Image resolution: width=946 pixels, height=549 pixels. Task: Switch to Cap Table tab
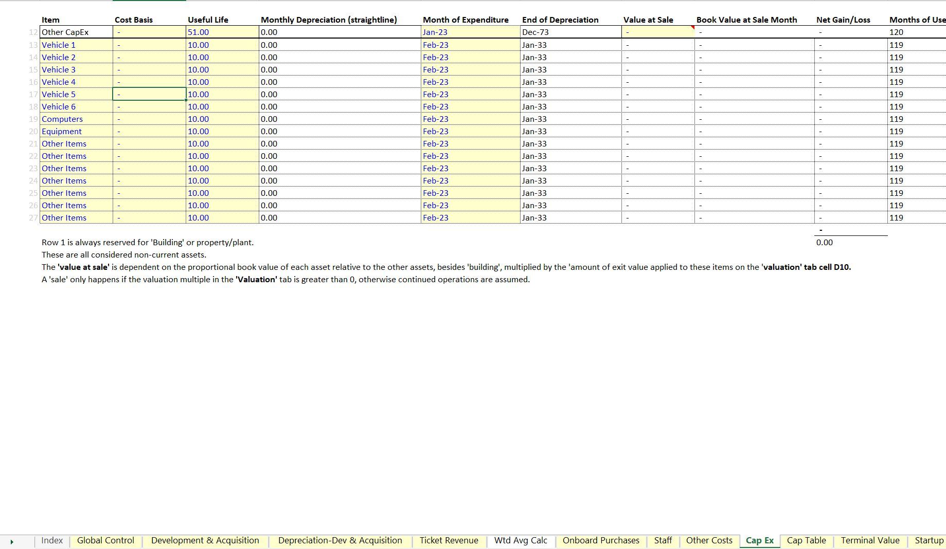[x=806, y=541]
